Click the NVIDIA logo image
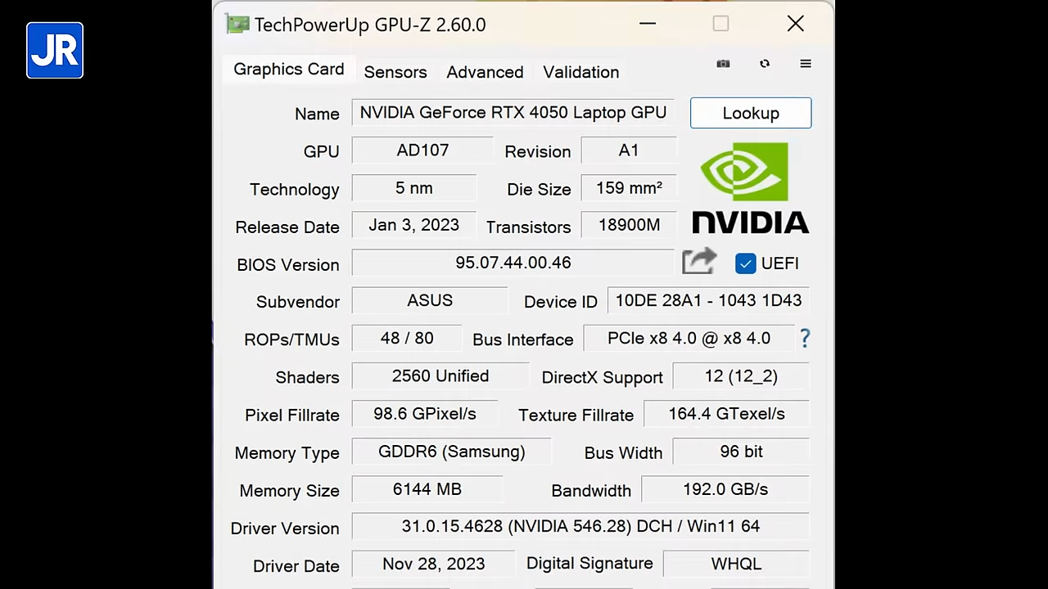This screenshot has height=589, width=1048. click(x=751, y=188)
